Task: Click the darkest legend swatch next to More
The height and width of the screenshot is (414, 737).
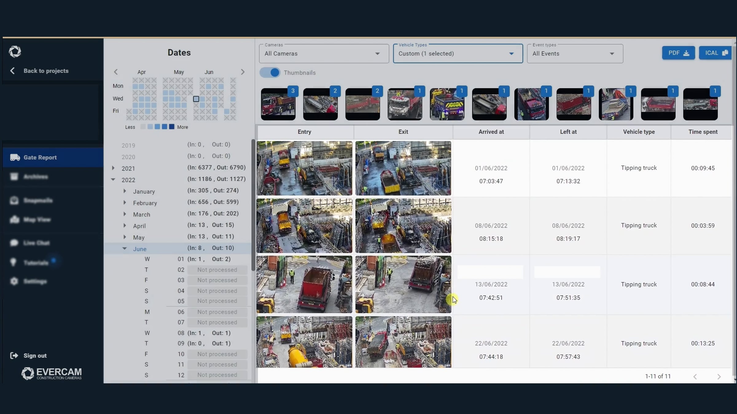Action: (x=172, y=127)
